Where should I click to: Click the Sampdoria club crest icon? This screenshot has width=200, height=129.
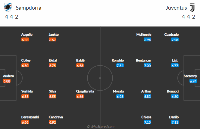click(8, 7)
